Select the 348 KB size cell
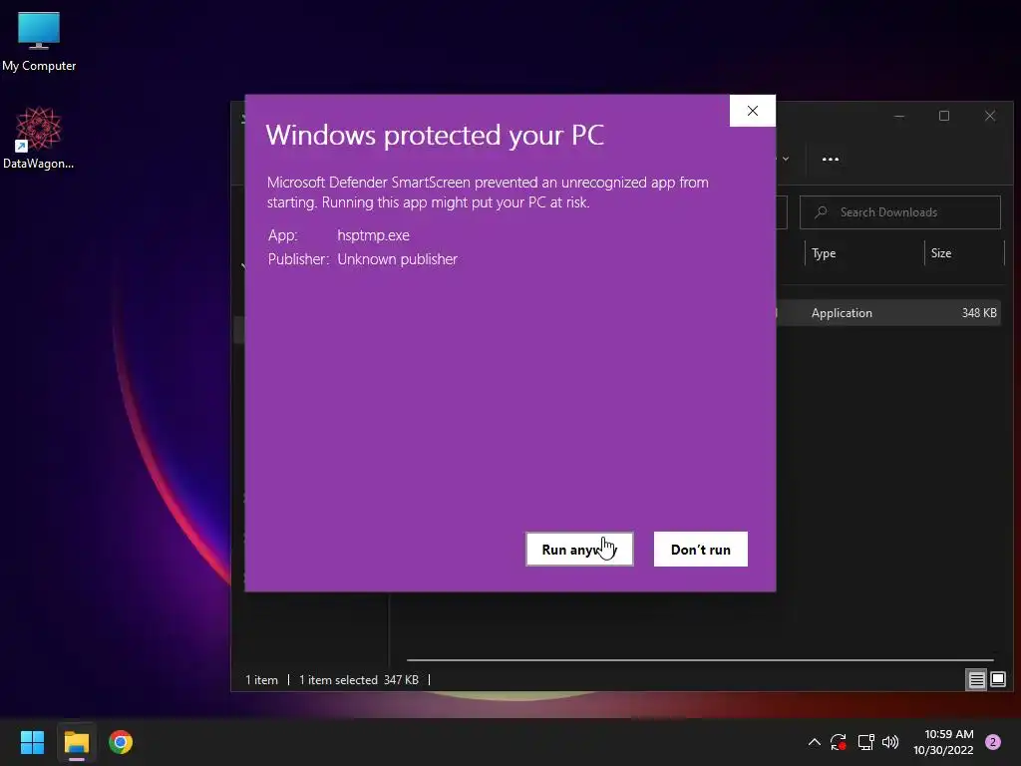 point(979,312)
